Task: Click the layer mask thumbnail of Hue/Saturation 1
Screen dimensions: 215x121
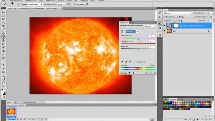Action: [x=176, y=26]
